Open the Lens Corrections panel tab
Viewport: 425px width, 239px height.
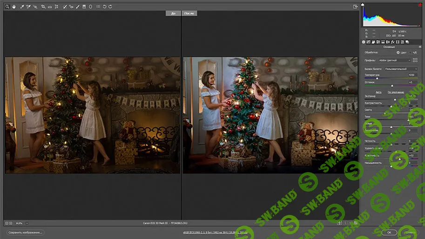[x=388, y=42]
